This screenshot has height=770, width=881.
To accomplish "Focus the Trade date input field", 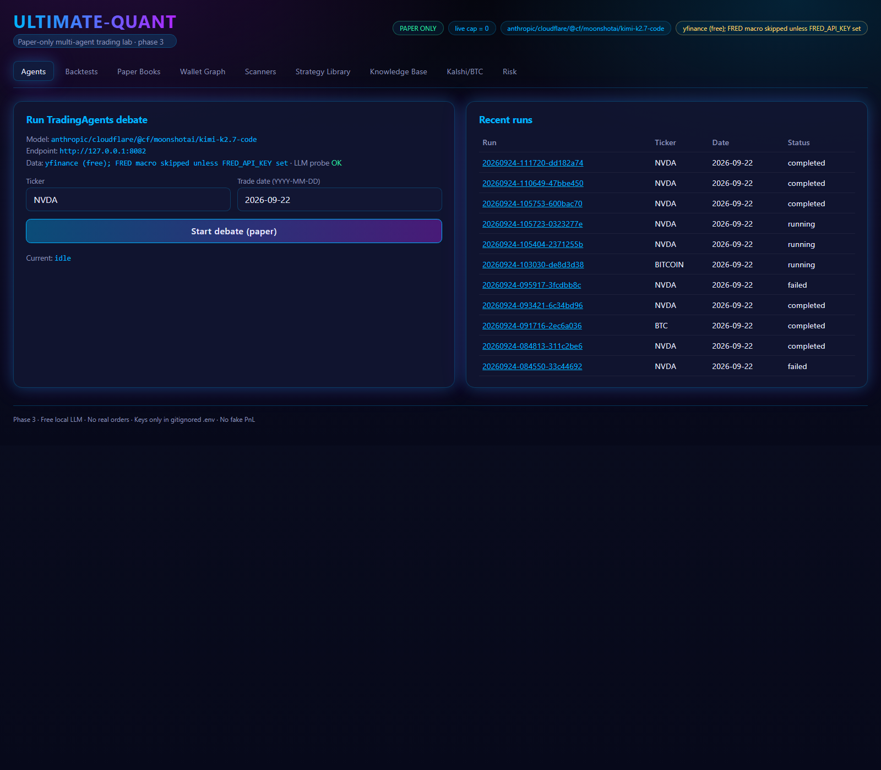I will point(340,200).
